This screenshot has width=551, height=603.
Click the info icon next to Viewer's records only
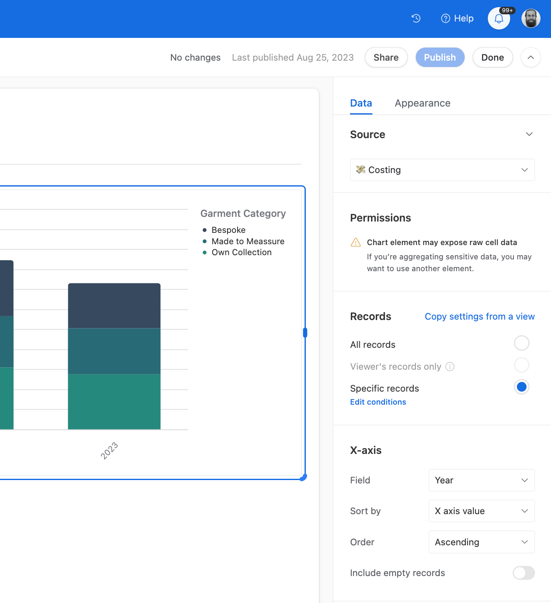pos(450,366)
